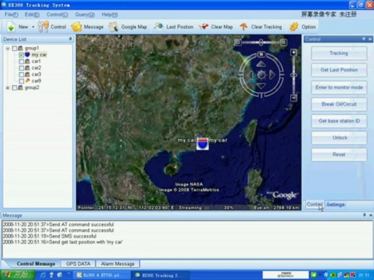Check the car3 checkbox
This screenshot has height=280, width=374.
click(21, 75)
